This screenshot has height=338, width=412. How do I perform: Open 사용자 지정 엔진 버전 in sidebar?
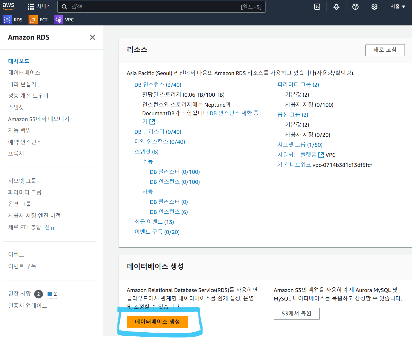click(34, 215)
